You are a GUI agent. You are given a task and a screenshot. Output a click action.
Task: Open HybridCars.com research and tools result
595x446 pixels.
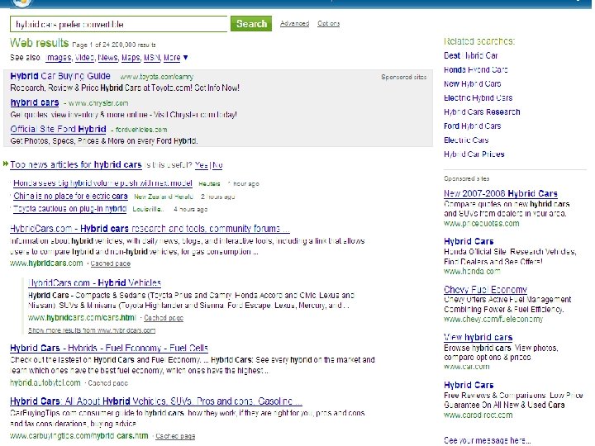pyautogui.click(x=150, y=229)
